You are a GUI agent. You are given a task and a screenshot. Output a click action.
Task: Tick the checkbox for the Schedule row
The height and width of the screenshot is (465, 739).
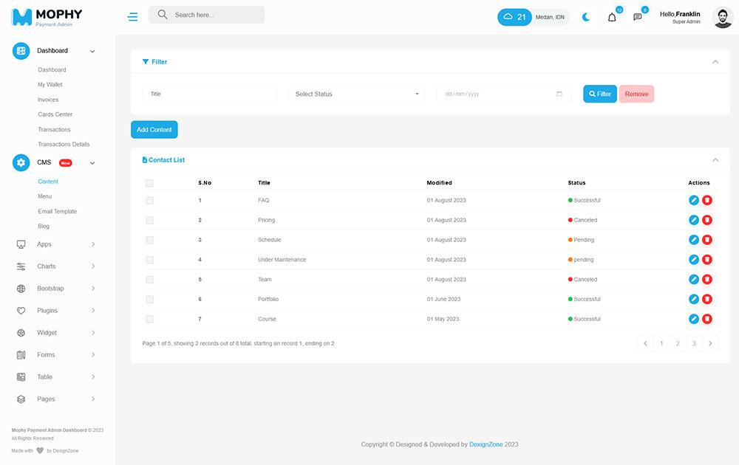coord(149,240)
